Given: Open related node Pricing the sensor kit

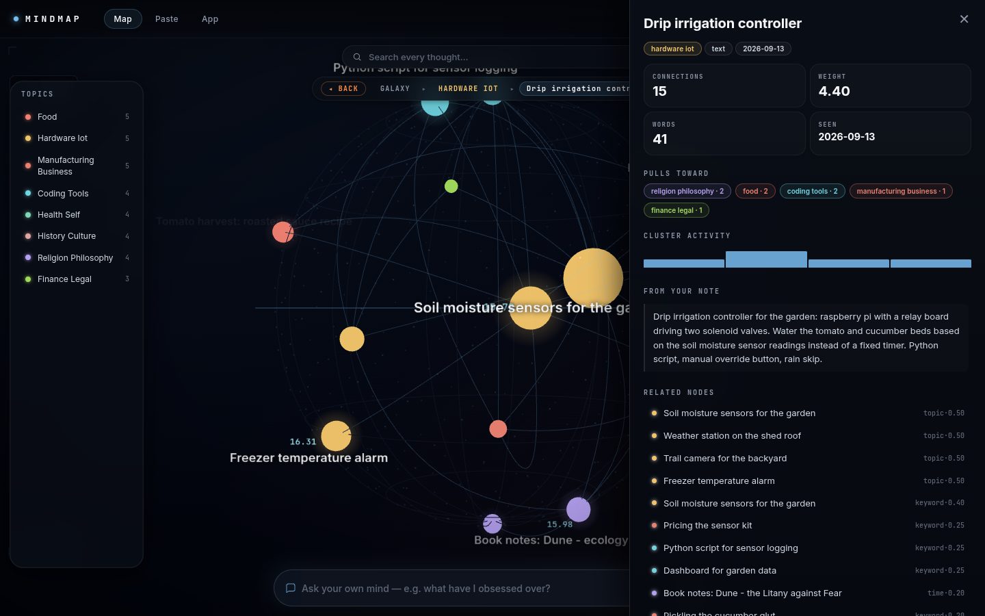Looking at the screenshot, I should [807, 526].
